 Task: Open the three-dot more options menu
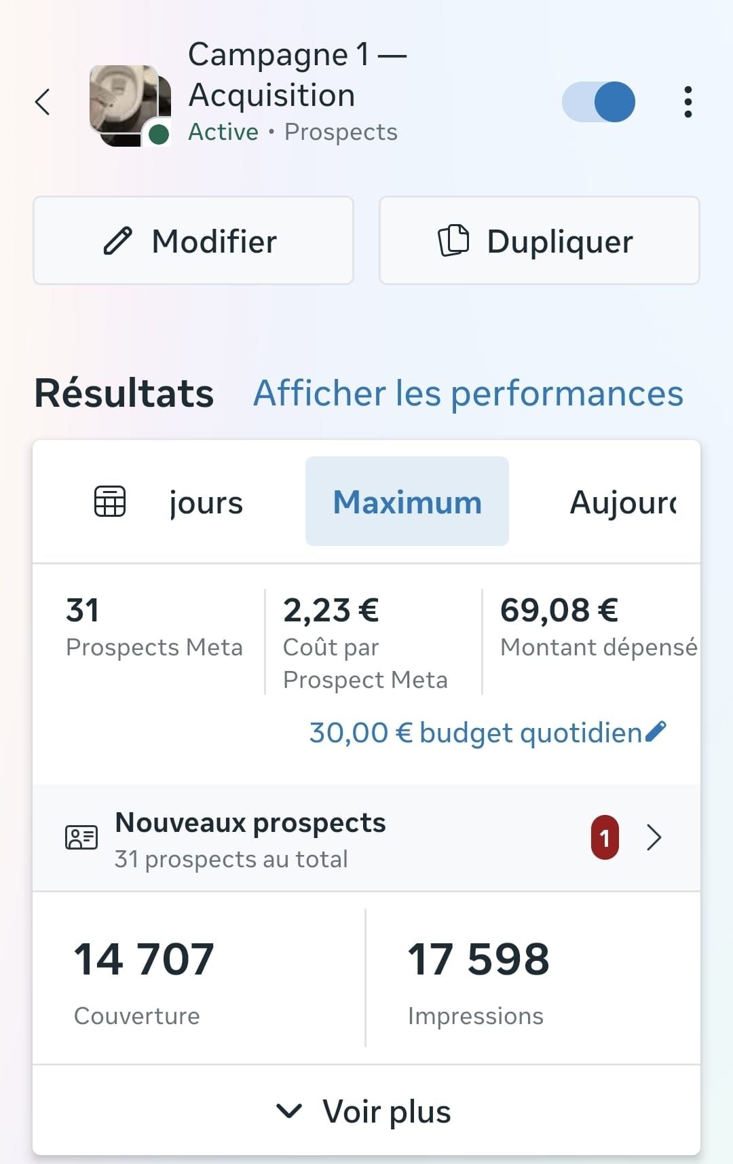[x=688, y=102]
